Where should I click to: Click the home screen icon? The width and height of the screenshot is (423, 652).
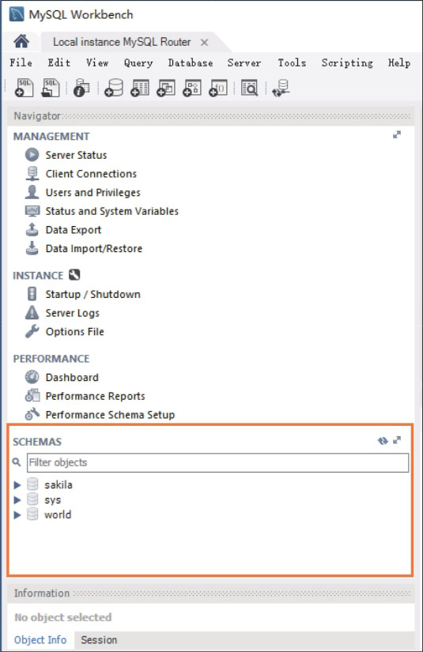pos(21,42)
